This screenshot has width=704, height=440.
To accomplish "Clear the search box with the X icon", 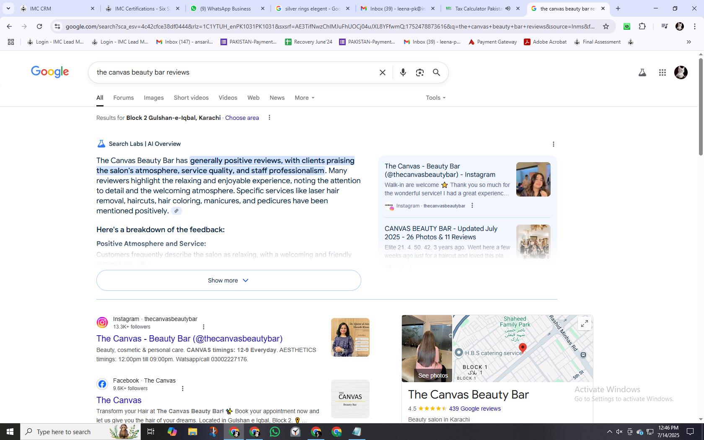I will coord(382,72).
